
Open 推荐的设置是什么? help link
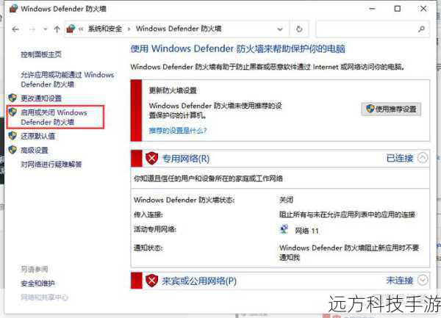coord(178,130)
